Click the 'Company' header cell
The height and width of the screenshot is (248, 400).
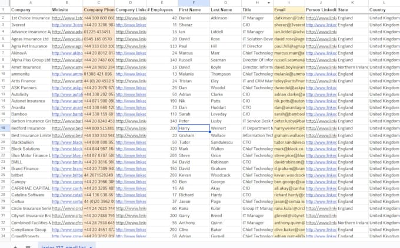coord(31,10)
